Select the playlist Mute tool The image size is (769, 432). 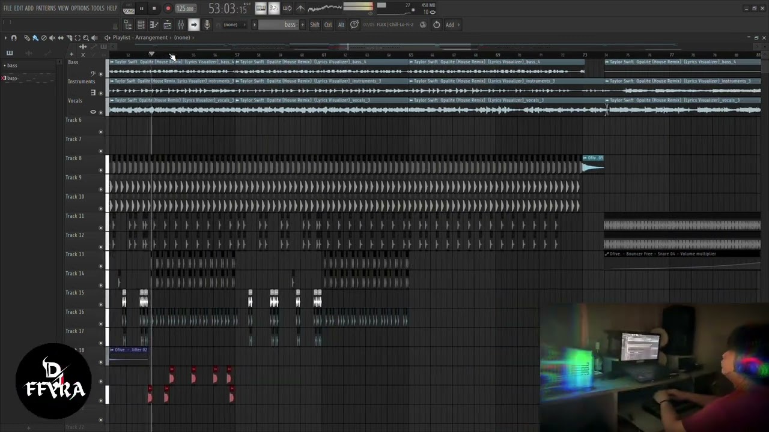pos(52,38)
